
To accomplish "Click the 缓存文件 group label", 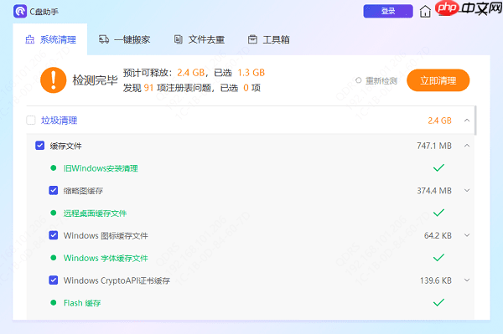I will click(x=65, y=146).
